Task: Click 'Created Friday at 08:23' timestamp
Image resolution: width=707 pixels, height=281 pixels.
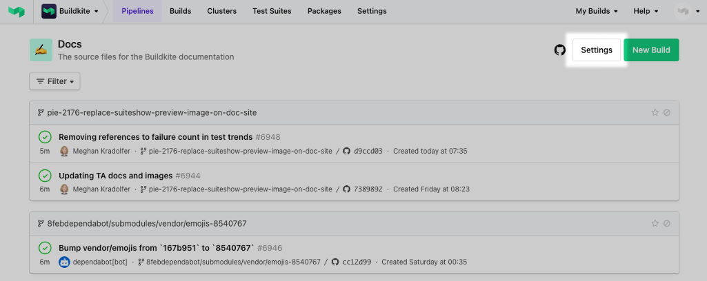Action: 432,189
